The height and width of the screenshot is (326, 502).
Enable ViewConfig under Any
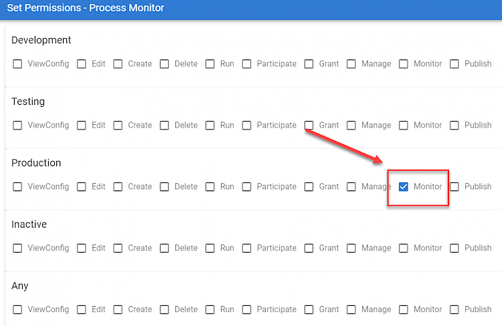pyautogui.click(x=17, y=309)
